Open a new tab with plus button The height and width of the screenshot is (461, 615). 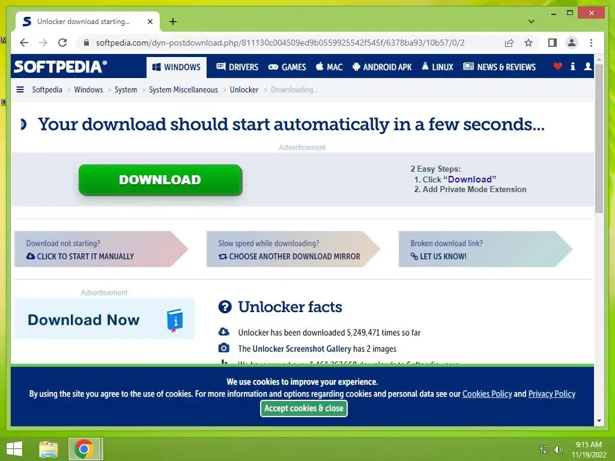173,22
